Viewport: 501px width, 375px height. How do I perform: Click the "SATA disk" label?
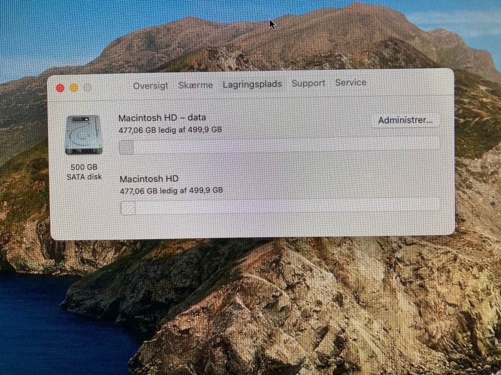84,177
